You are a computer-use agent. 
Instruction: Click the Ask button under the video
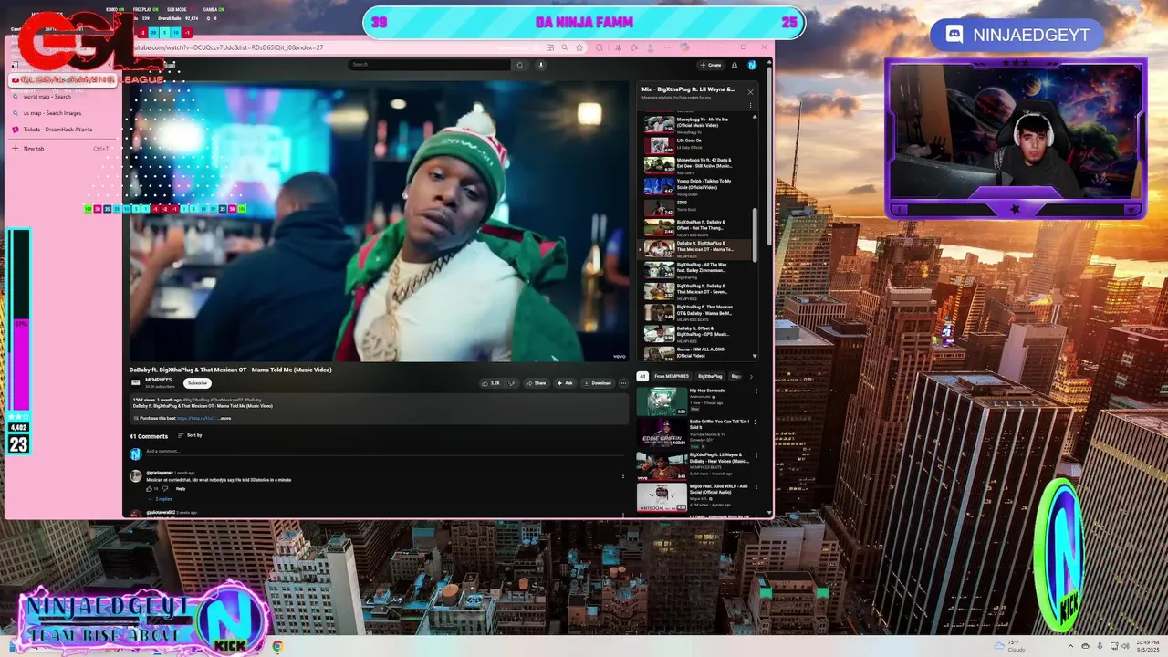(565, 383)
